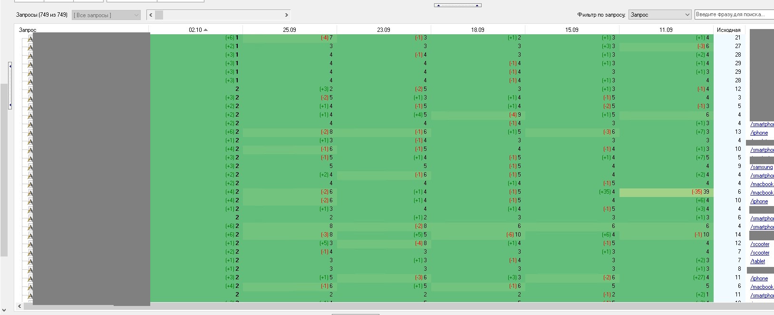Click the thumb of the date-range scrollbar
774x315 pixels.
[159, 15]
